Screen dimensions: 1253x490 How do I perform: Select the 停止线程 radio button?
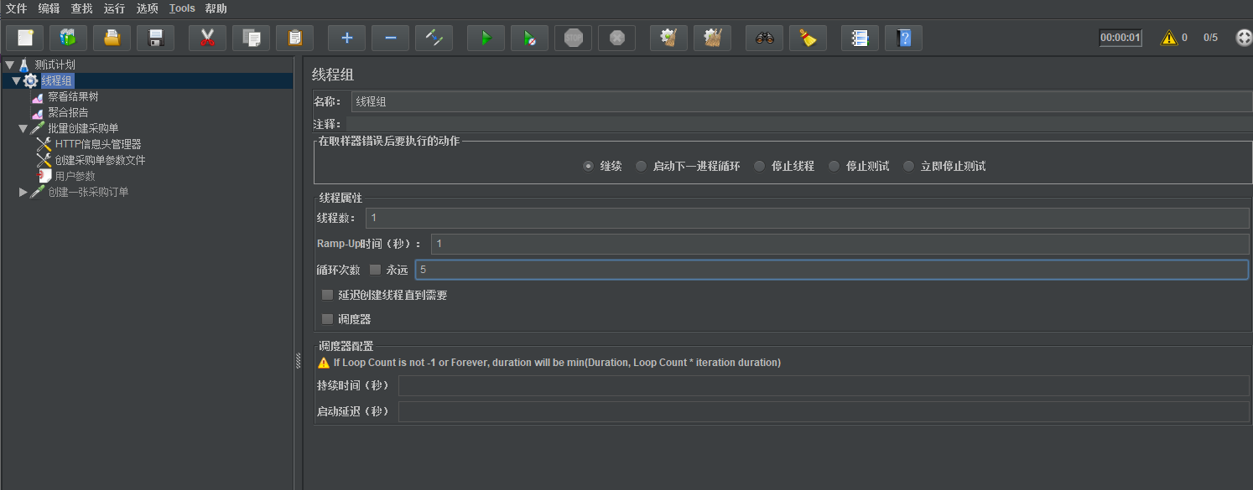coord(759,166)
